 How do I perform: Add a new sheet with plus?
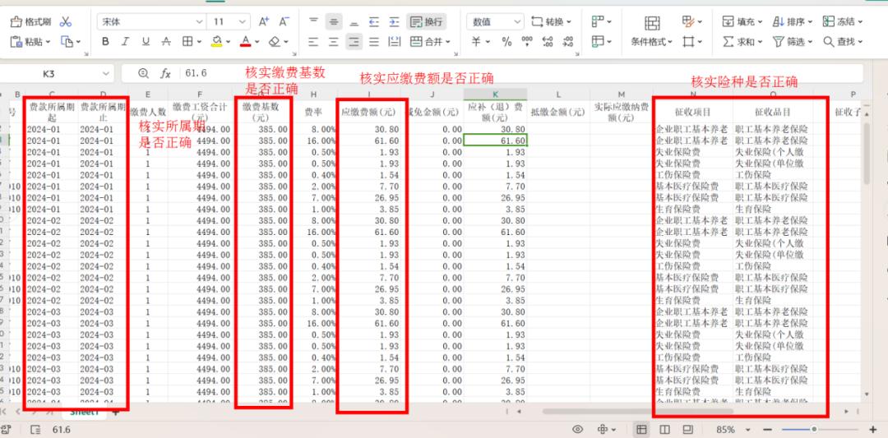pyautogui.click(x=116, y=413)
